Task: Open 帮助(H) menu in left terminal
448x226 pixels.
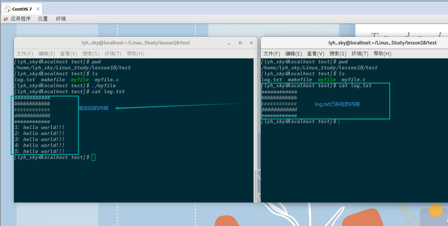Action: point(135,53)
